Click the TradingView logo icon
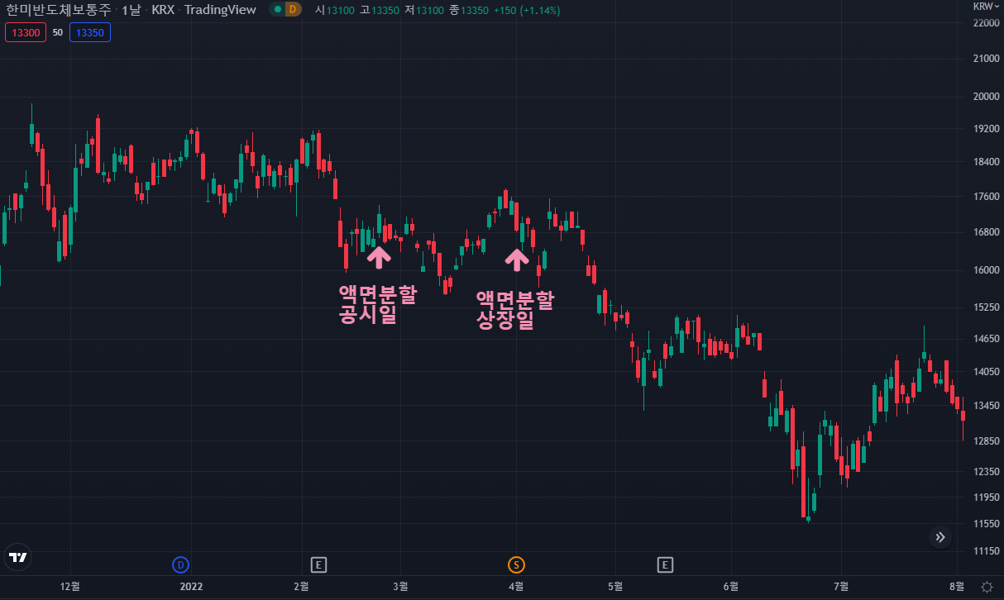Viewport: 1004px width, 600px height. pyautogui.click(x=17, y=557)
